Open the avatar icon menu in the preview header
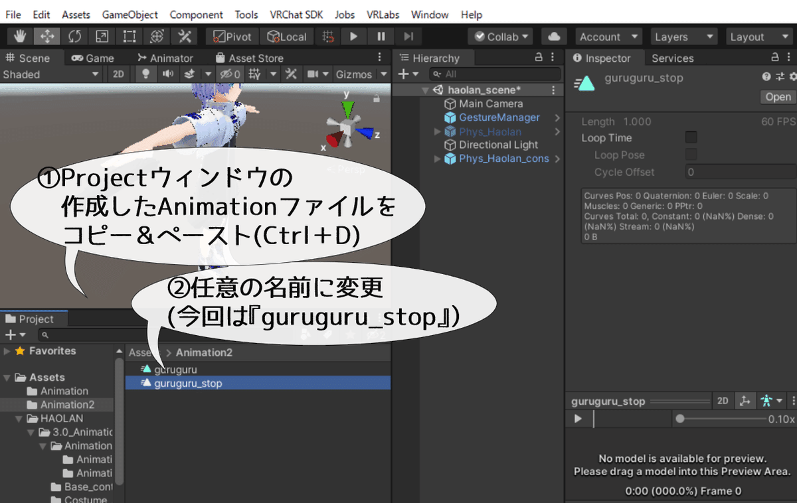 pos(770,401)
